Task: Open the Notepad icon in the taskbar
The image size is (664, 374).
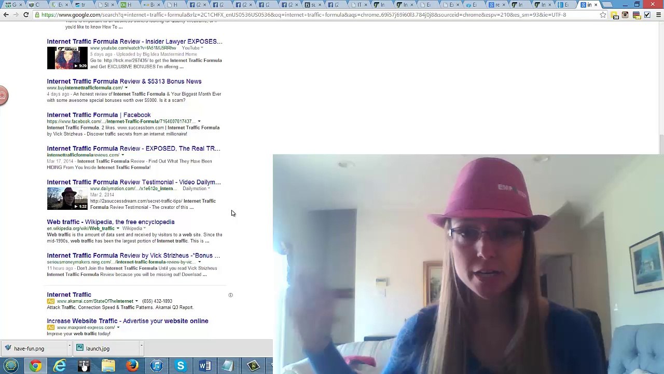Action: point(229,366)
